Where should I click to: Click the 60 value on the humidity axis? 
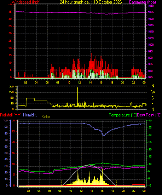(6, 147)
